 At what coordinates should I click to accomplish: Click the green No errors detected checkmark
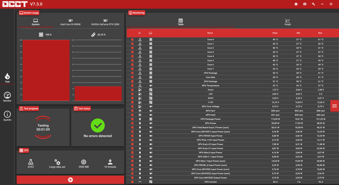(x=98, y=125)
